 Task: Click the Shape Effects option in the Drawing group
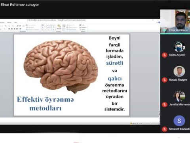point(72,29)
